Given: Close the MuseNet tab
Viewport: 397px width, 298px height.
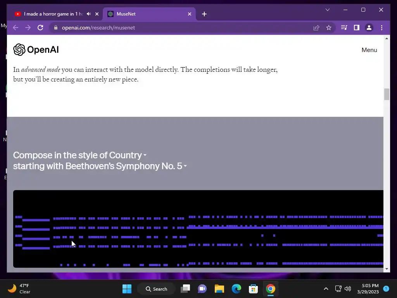Looking at the screenshot, I should [x=190, y=14].
